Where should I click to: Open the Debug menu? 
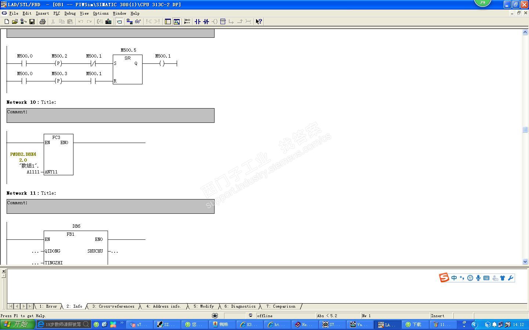click(70, 13)
